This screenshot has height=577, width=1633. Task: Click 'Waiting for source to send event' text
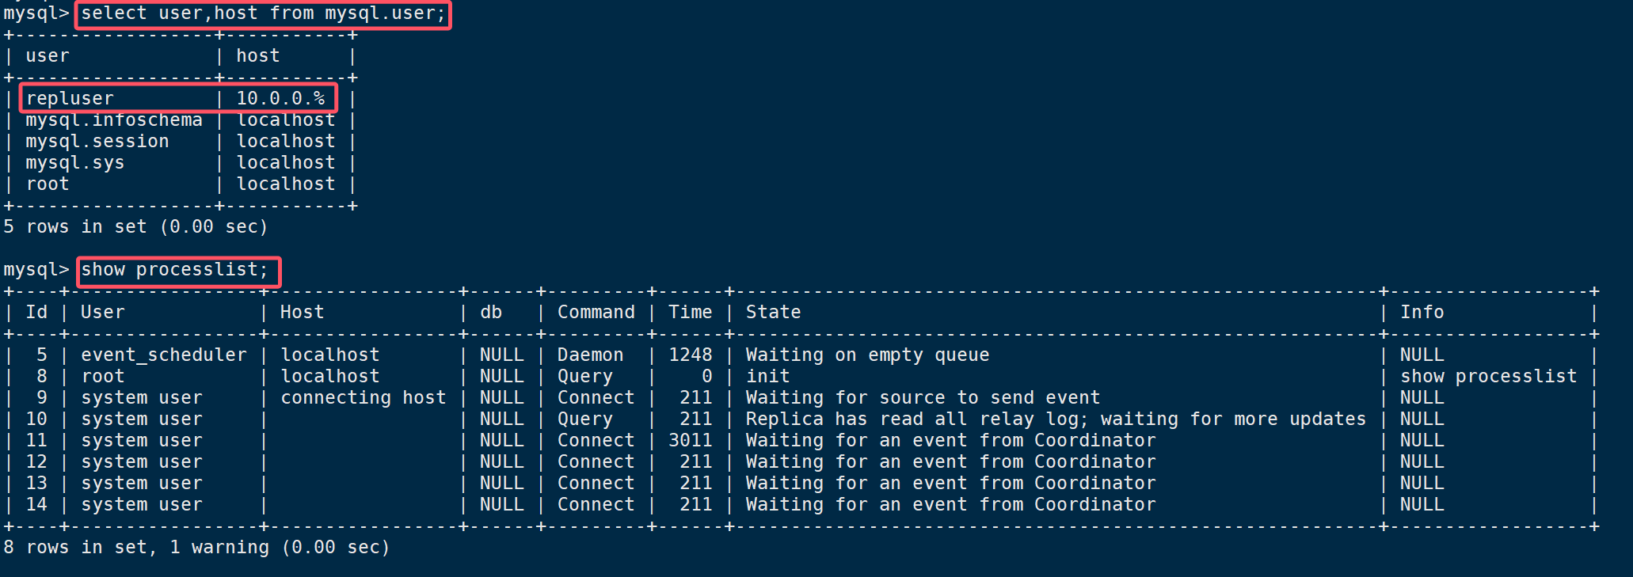923,398
